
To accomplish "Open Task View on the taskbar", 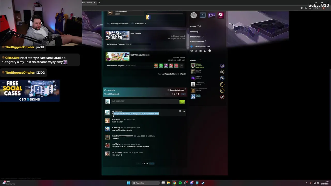I will pos(163,183).
